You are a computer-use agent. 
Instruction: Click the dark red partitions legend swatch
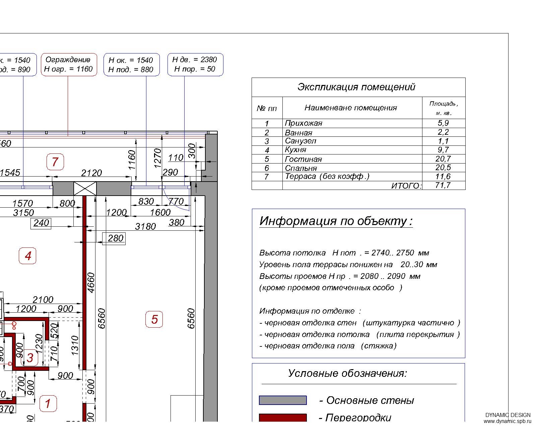pos(283,418)
